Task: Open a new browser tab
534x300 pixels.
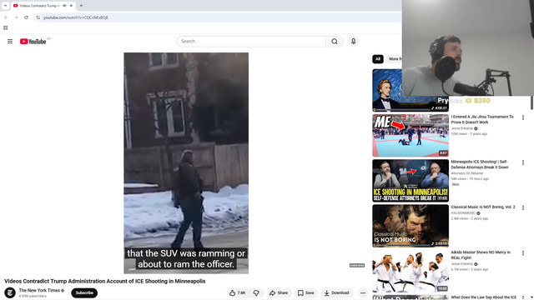Action: point(81,6)
